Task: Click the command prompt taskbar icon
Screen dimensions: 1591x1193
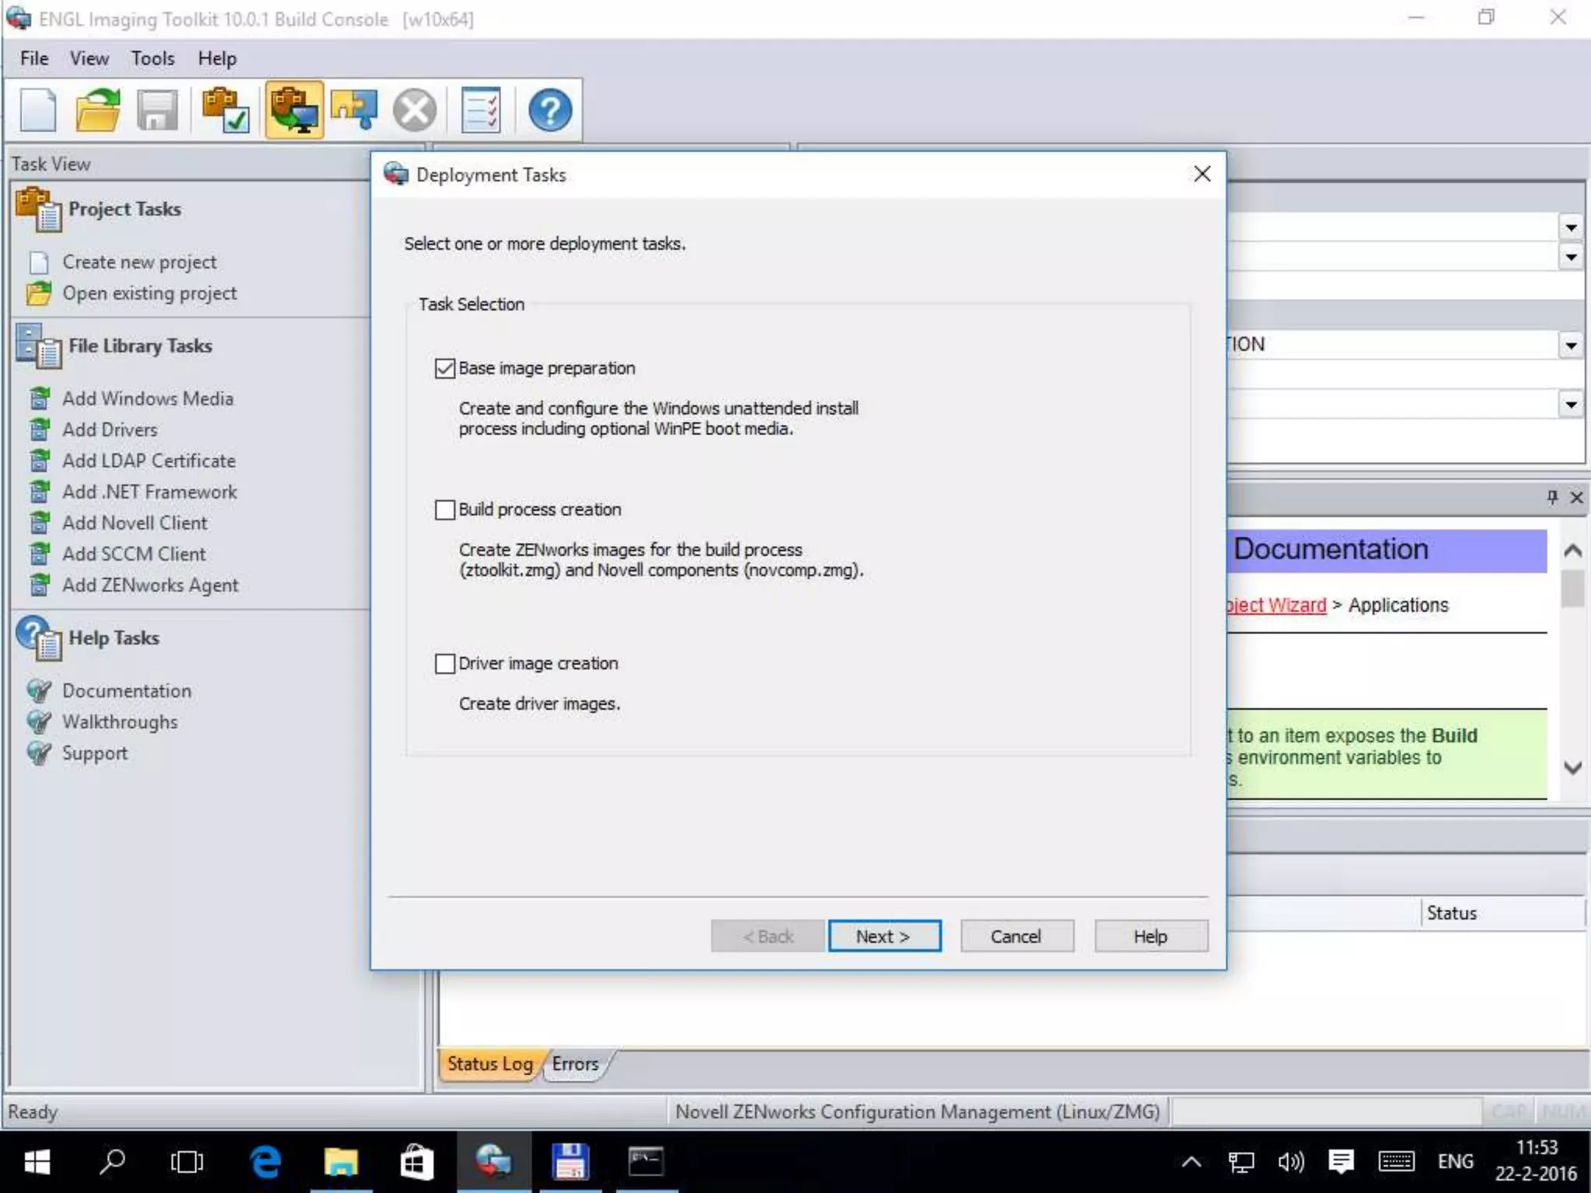Action: pyautogui.click(x=645, y=1162)
